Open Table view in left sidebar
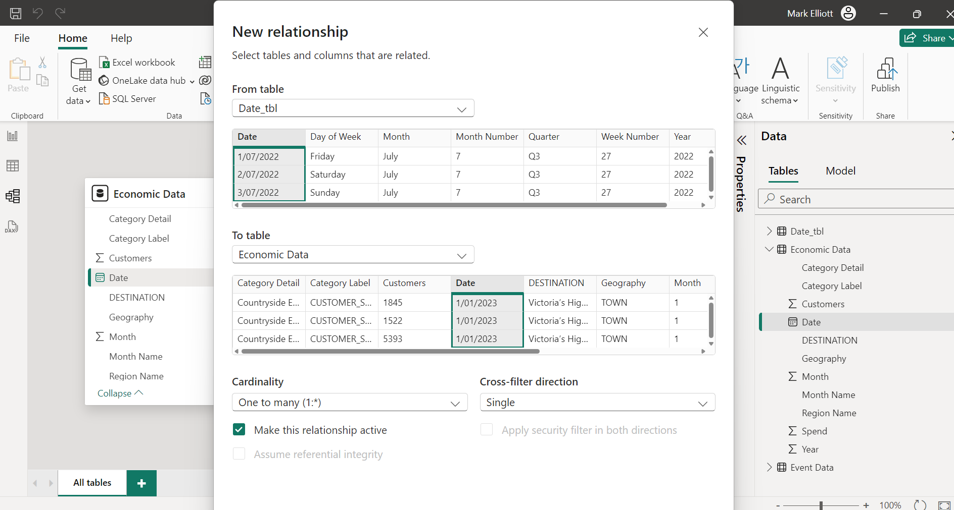This screenshot has width=954, height=510. pos(13,165)
